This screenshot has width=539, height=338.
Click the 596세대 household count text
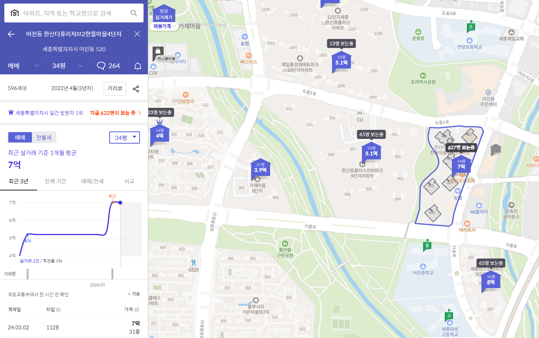17,88
